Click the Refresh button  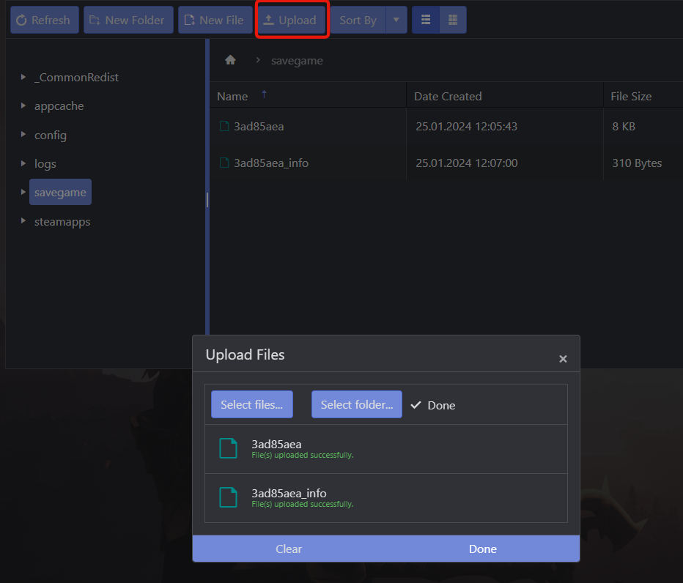45,20
